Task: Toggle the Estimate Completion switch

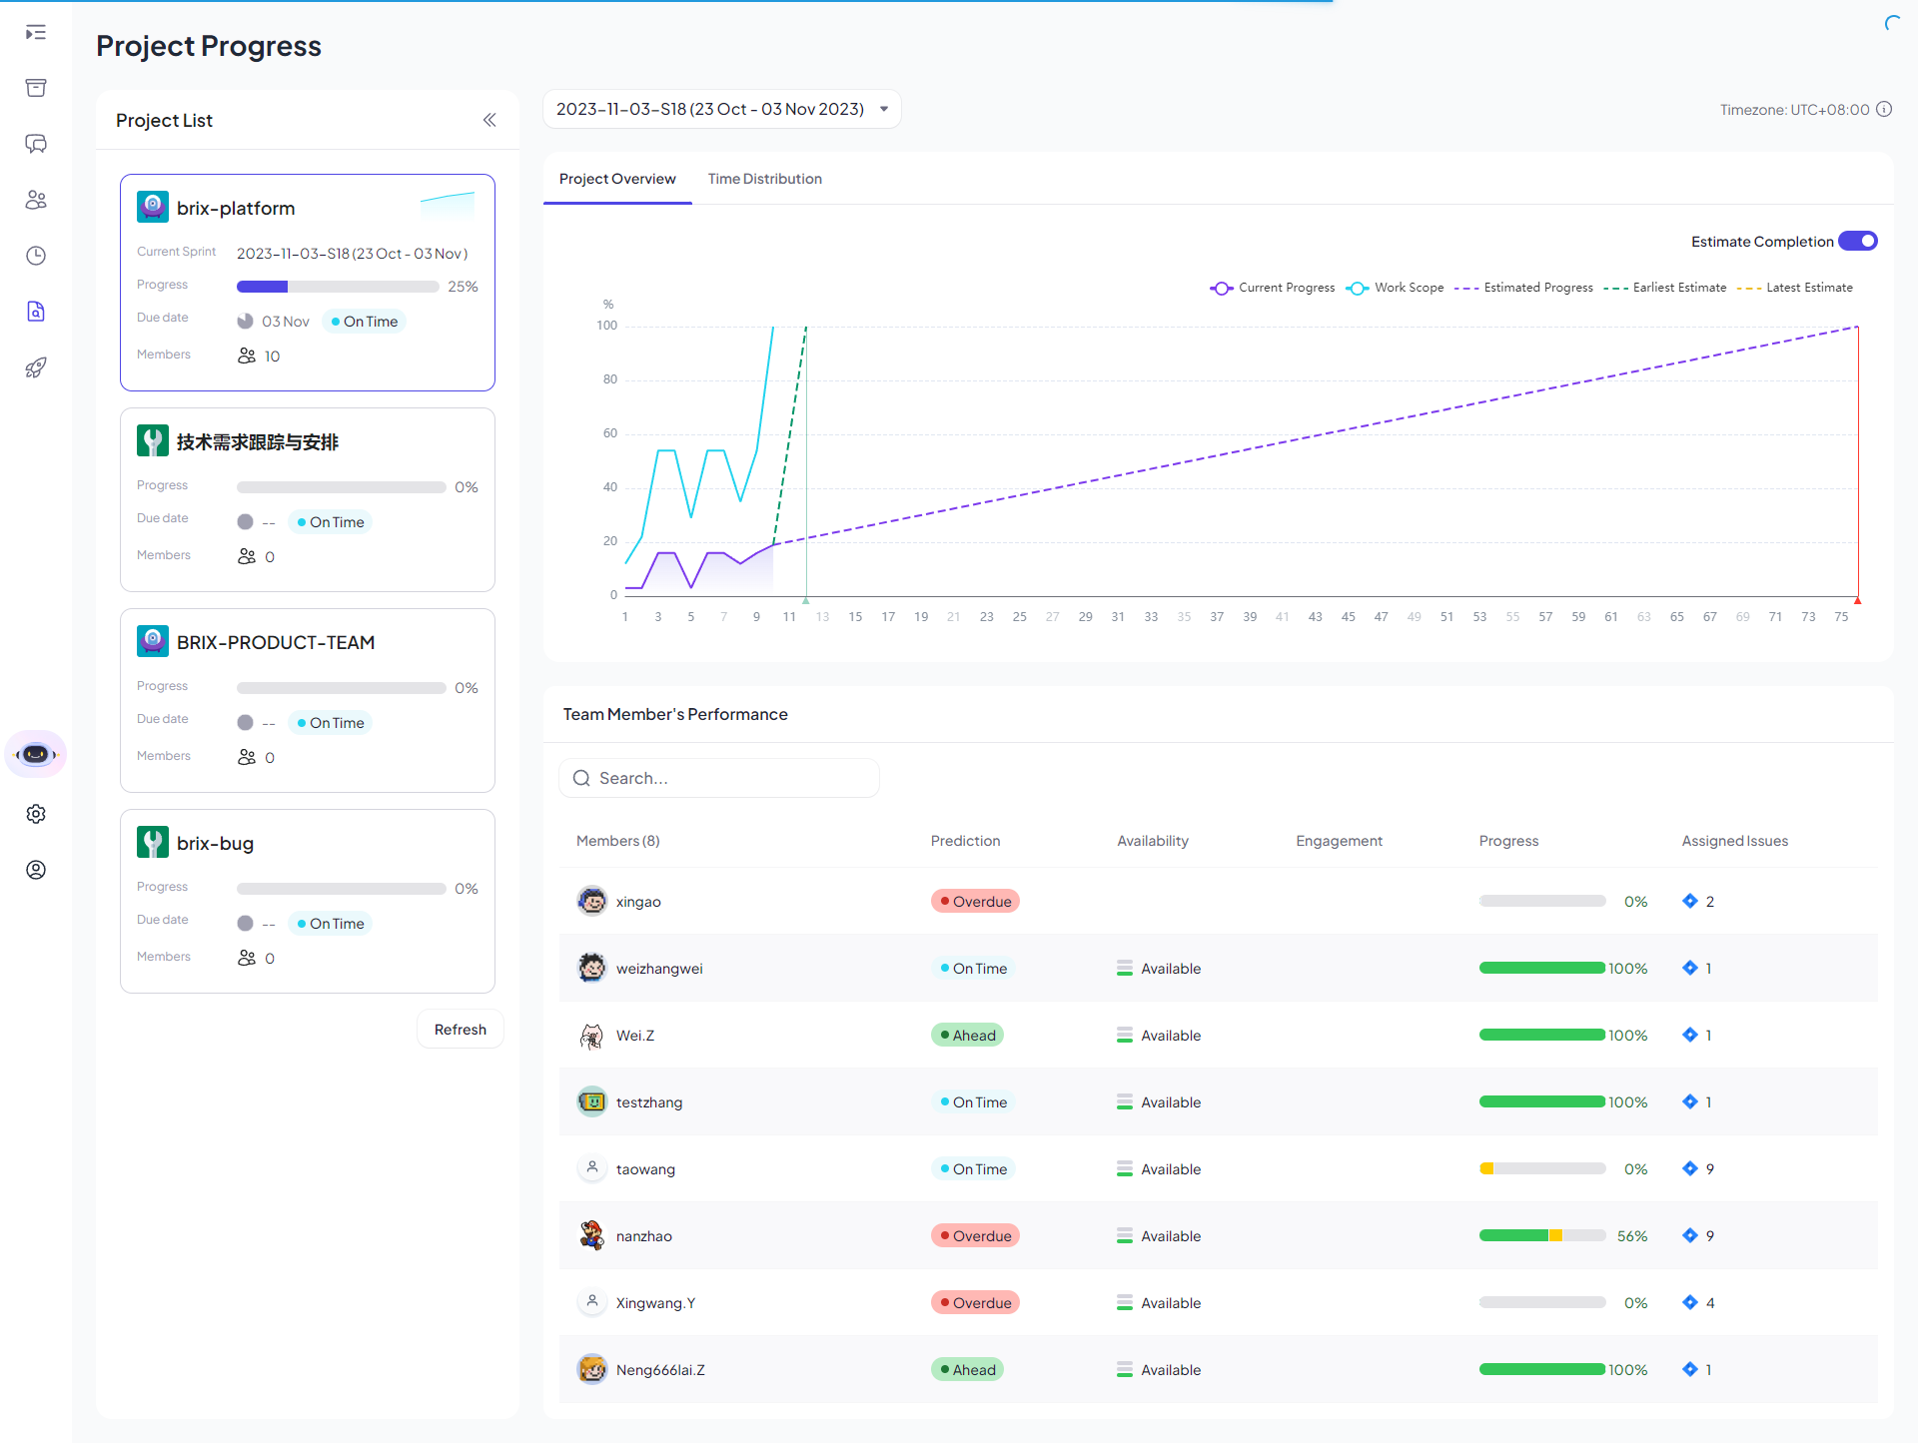Action: 1858,242
